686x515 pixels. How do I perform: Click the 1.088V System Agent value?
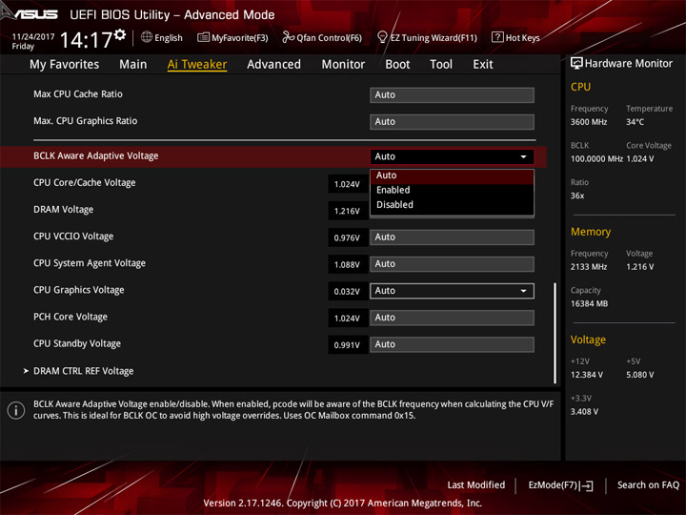tap(347, 264)
